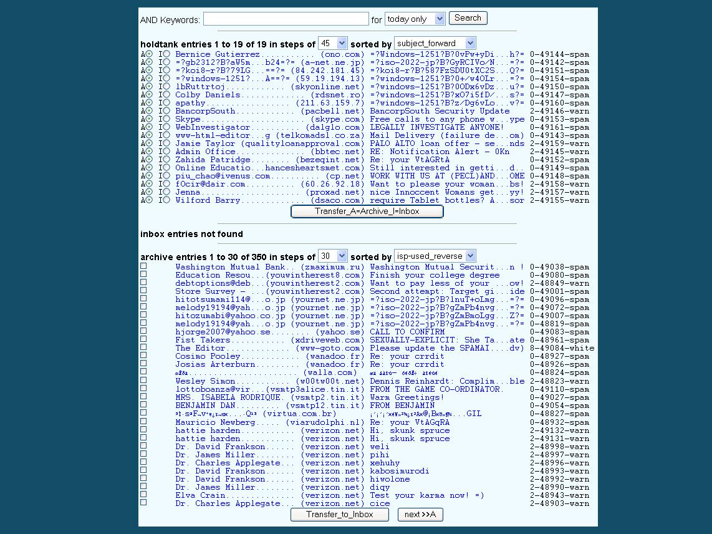The width and height of the screenshot is (712, 534).
Task: Select Inbox radio for Colby Daniels row
Action: coord(166,95)
